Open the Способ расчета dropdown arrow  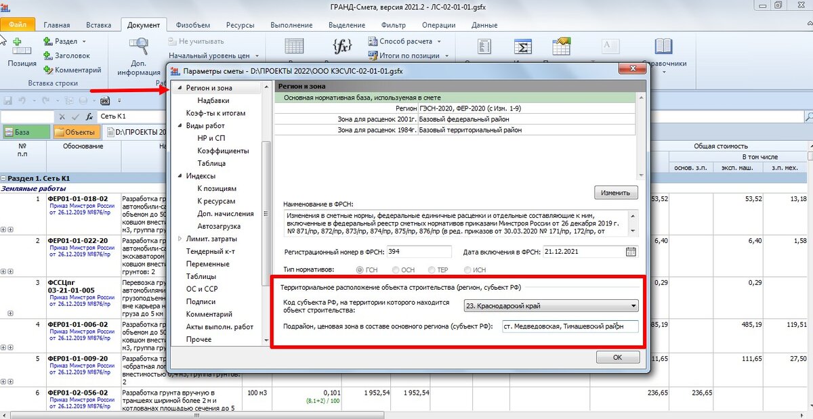pos(439,41)
